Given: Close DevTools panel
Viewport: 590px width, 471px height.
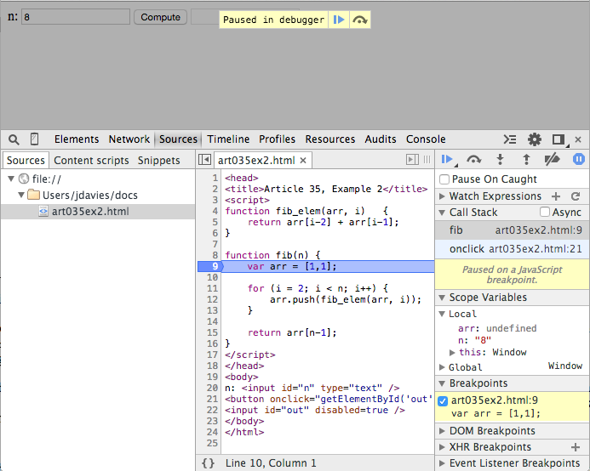Looking at the screenshot, I should click(x=578, y=139).
